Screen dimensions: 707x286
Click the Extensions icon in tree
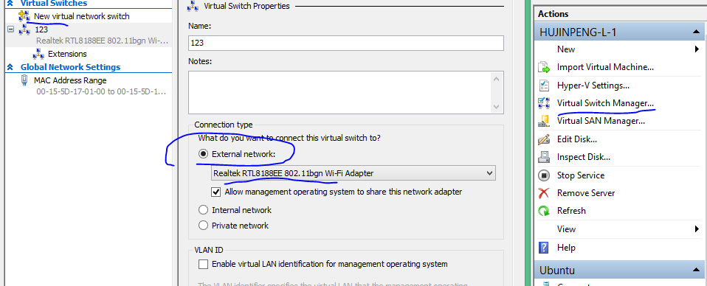point(38,54)
